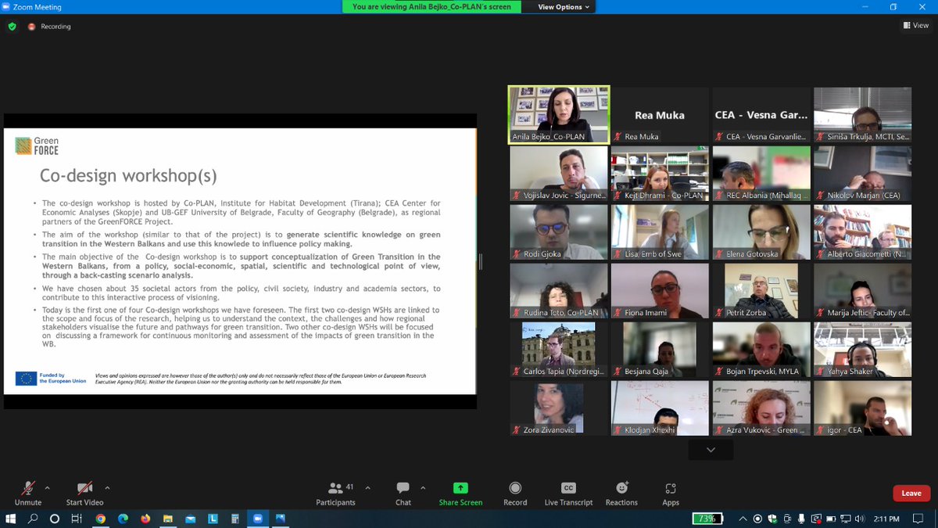Open video options arrow beside Start Video
The width and height of the screenshot is (938, 528).
click(107, 488)
